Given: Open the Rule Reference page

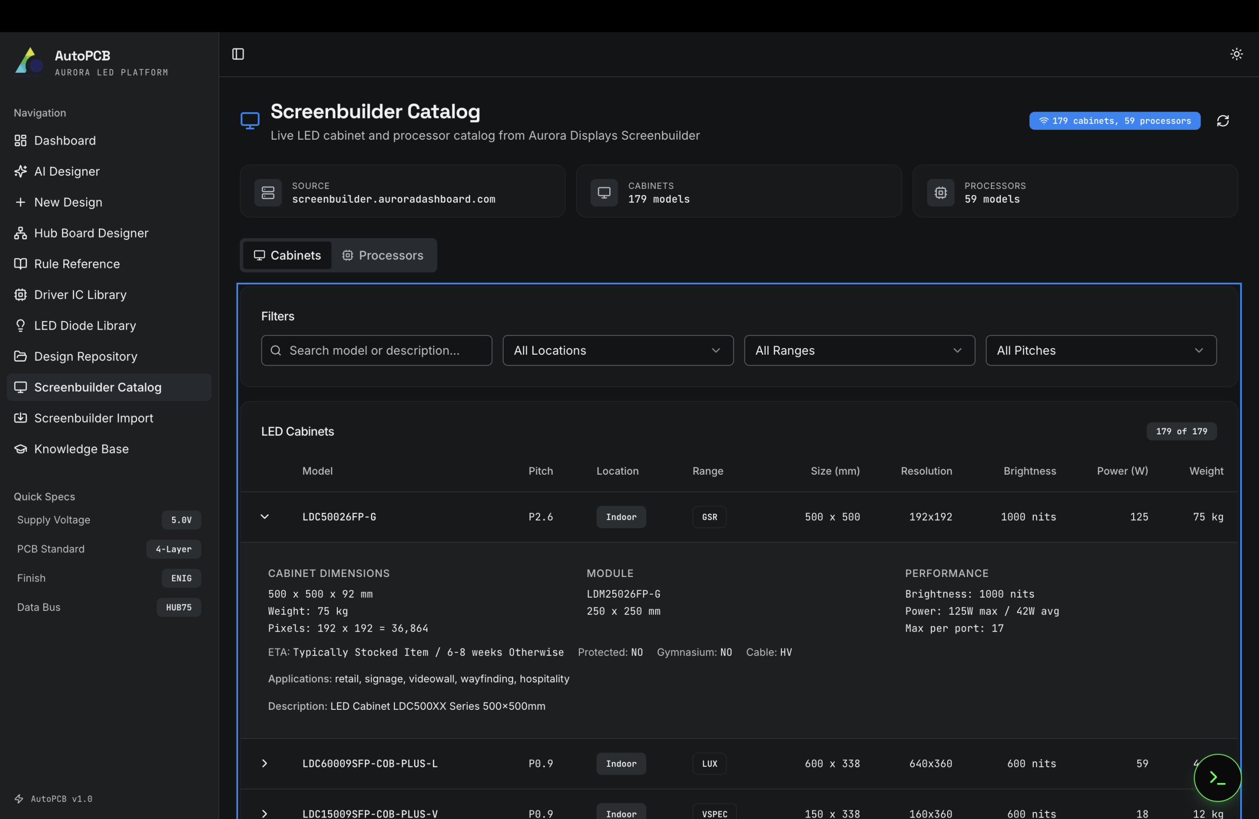Looking at the screenshot, I should click(77, 264).
